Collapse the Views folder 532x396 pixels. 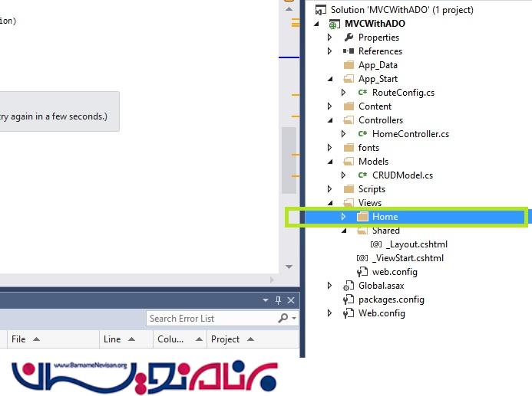(330, 203)
